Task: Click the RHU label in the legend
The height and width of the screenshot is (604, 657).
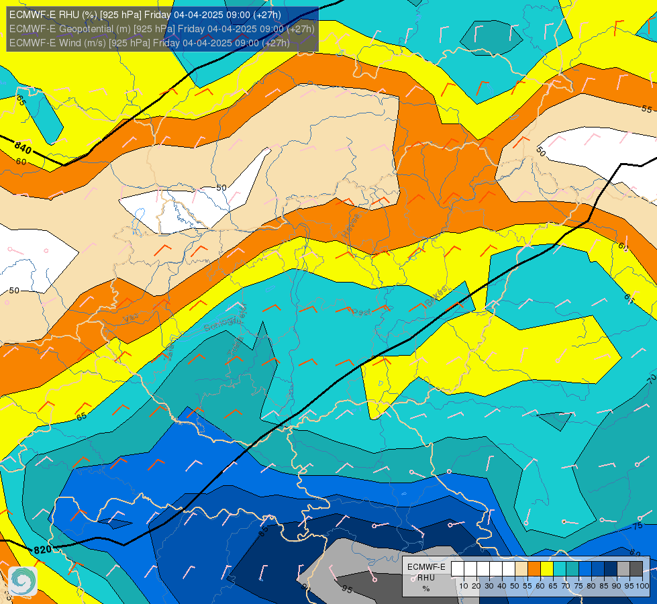Action: 426,578
